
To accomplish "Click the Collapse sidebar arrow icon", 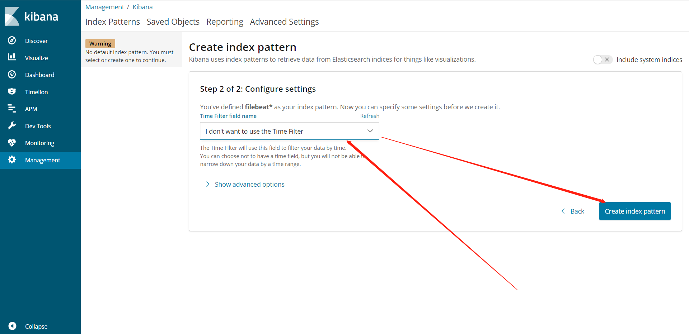I will click(x=12, y=326).
